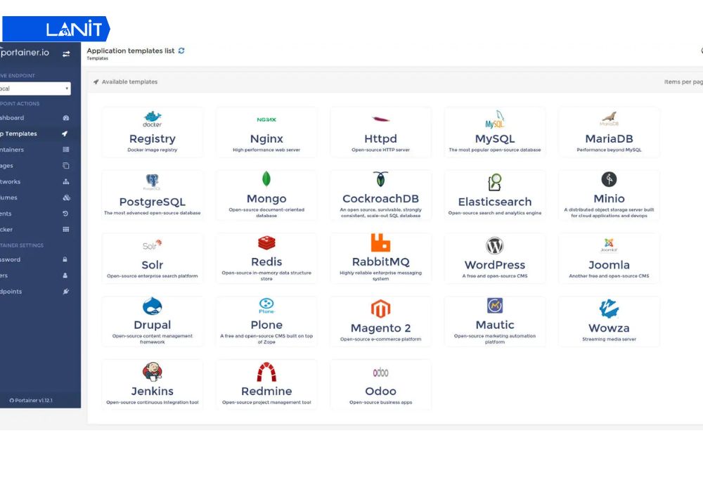Select the Nginx template title
Image resolution: width=703 pixels, height=492 pixels.
point(266,139)
